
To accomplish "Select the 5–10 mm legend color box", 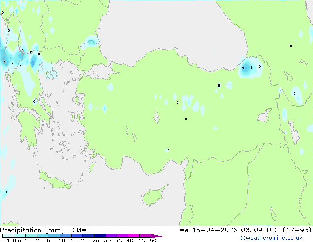I will (x=54, y=236).
